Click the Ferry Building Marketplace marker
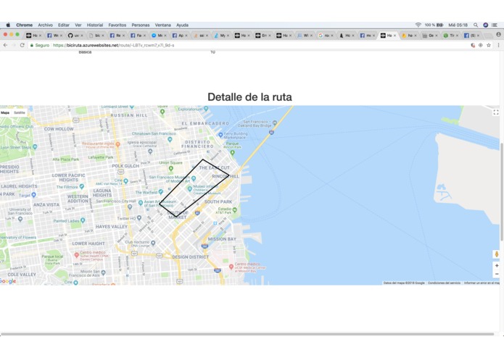 220,135
